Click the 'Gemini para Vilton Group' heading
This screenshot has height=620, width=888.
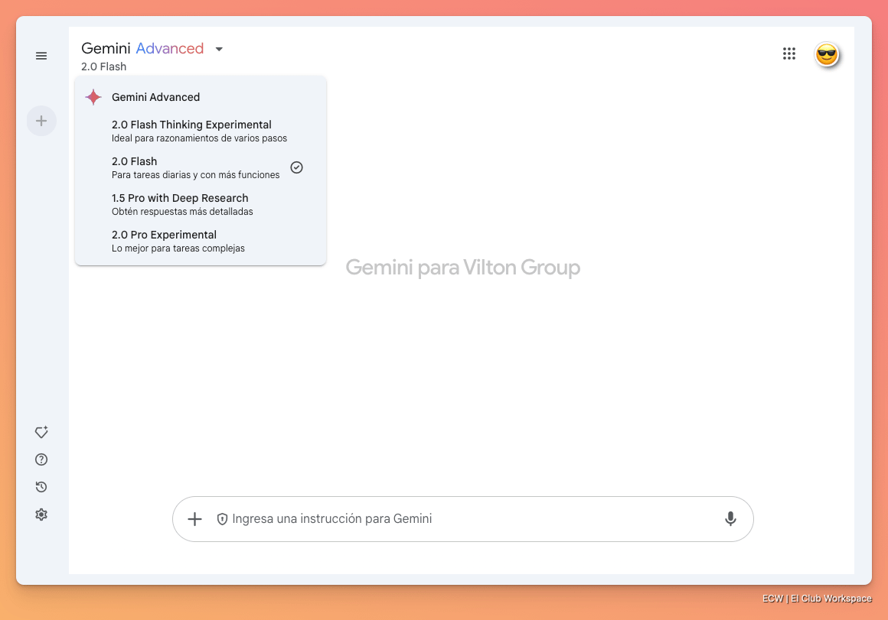(x=462, y=267)
